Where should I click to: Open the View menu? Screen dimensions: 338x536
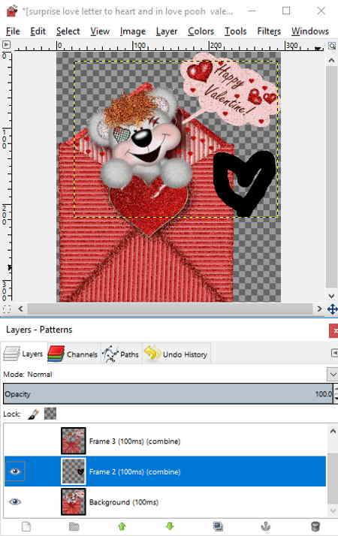(100, 32)
